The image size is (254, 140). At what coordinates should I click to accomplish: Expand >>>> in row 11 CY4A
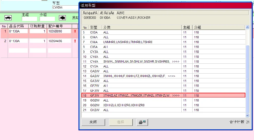tap(176, 62)
